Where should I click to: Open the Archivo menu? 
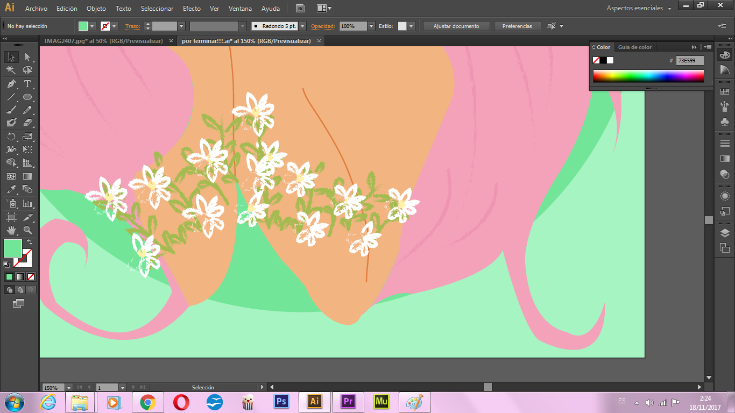[36, 9]
